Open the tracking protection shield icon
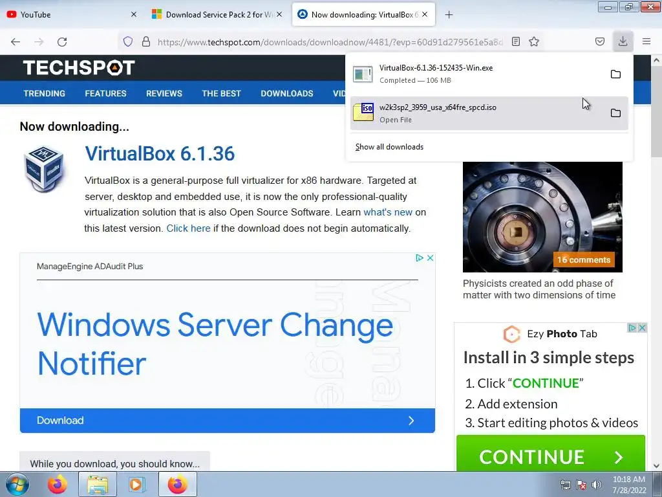The image size is (662, 497). point(128,41)
